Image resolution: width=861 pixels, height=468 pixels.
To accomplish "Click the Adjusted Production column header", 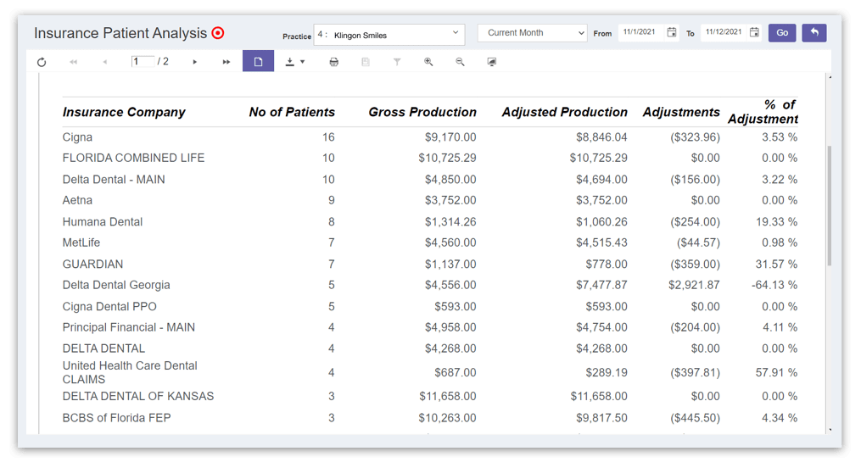I will click(x=564, y=112).
